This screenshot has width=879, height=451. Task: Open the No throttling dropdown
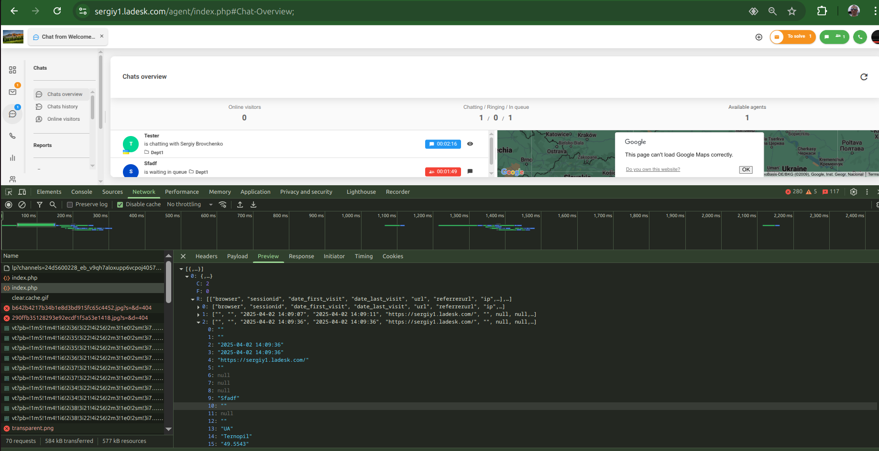[189, 205]
